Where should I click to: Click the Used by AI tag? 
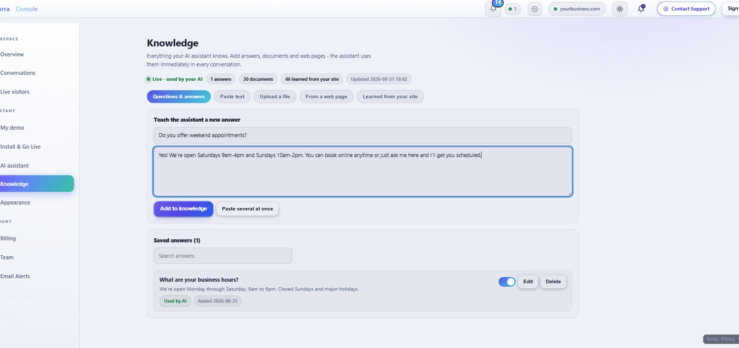[175, 301]
